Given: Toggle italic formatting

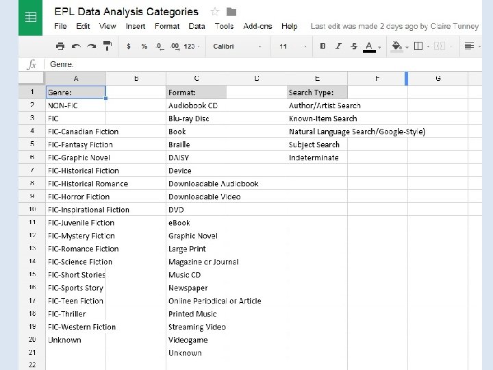Looking at the screenshot, I should point(338,47).
